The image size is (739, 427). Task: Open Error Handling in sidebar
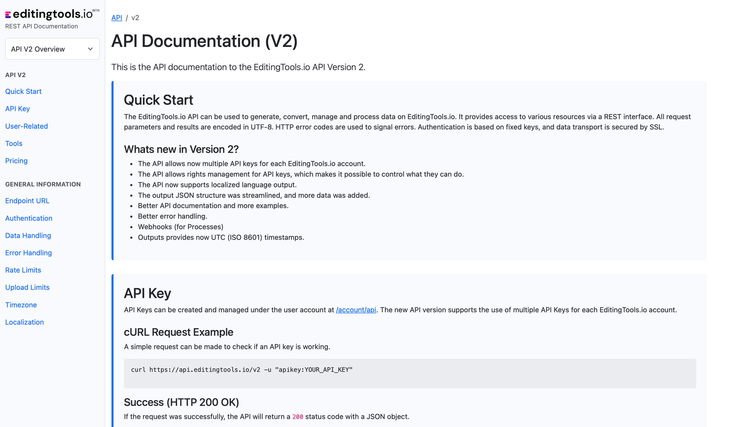28,253
